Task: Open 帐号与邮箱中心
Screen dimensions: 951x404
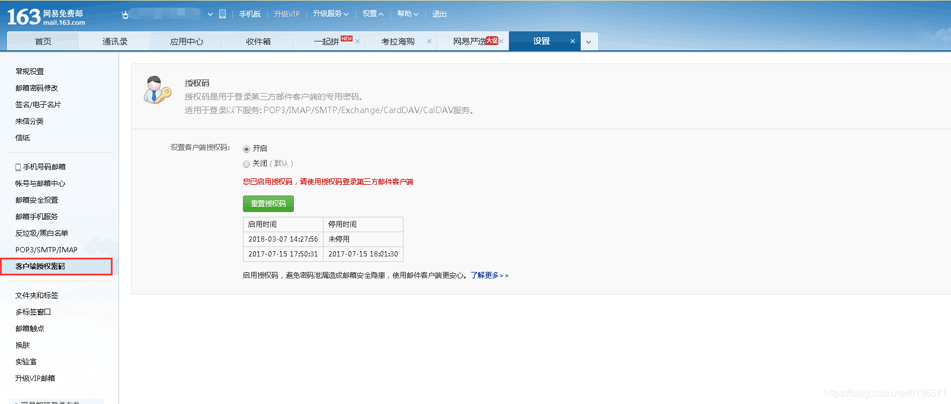Action: 40,184
